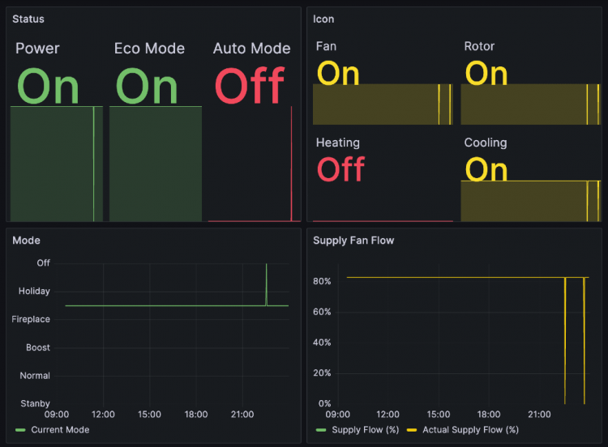Open the Icon panel title menu
The height and width of the screenshot is (447, 608).
tap(323, 19)
